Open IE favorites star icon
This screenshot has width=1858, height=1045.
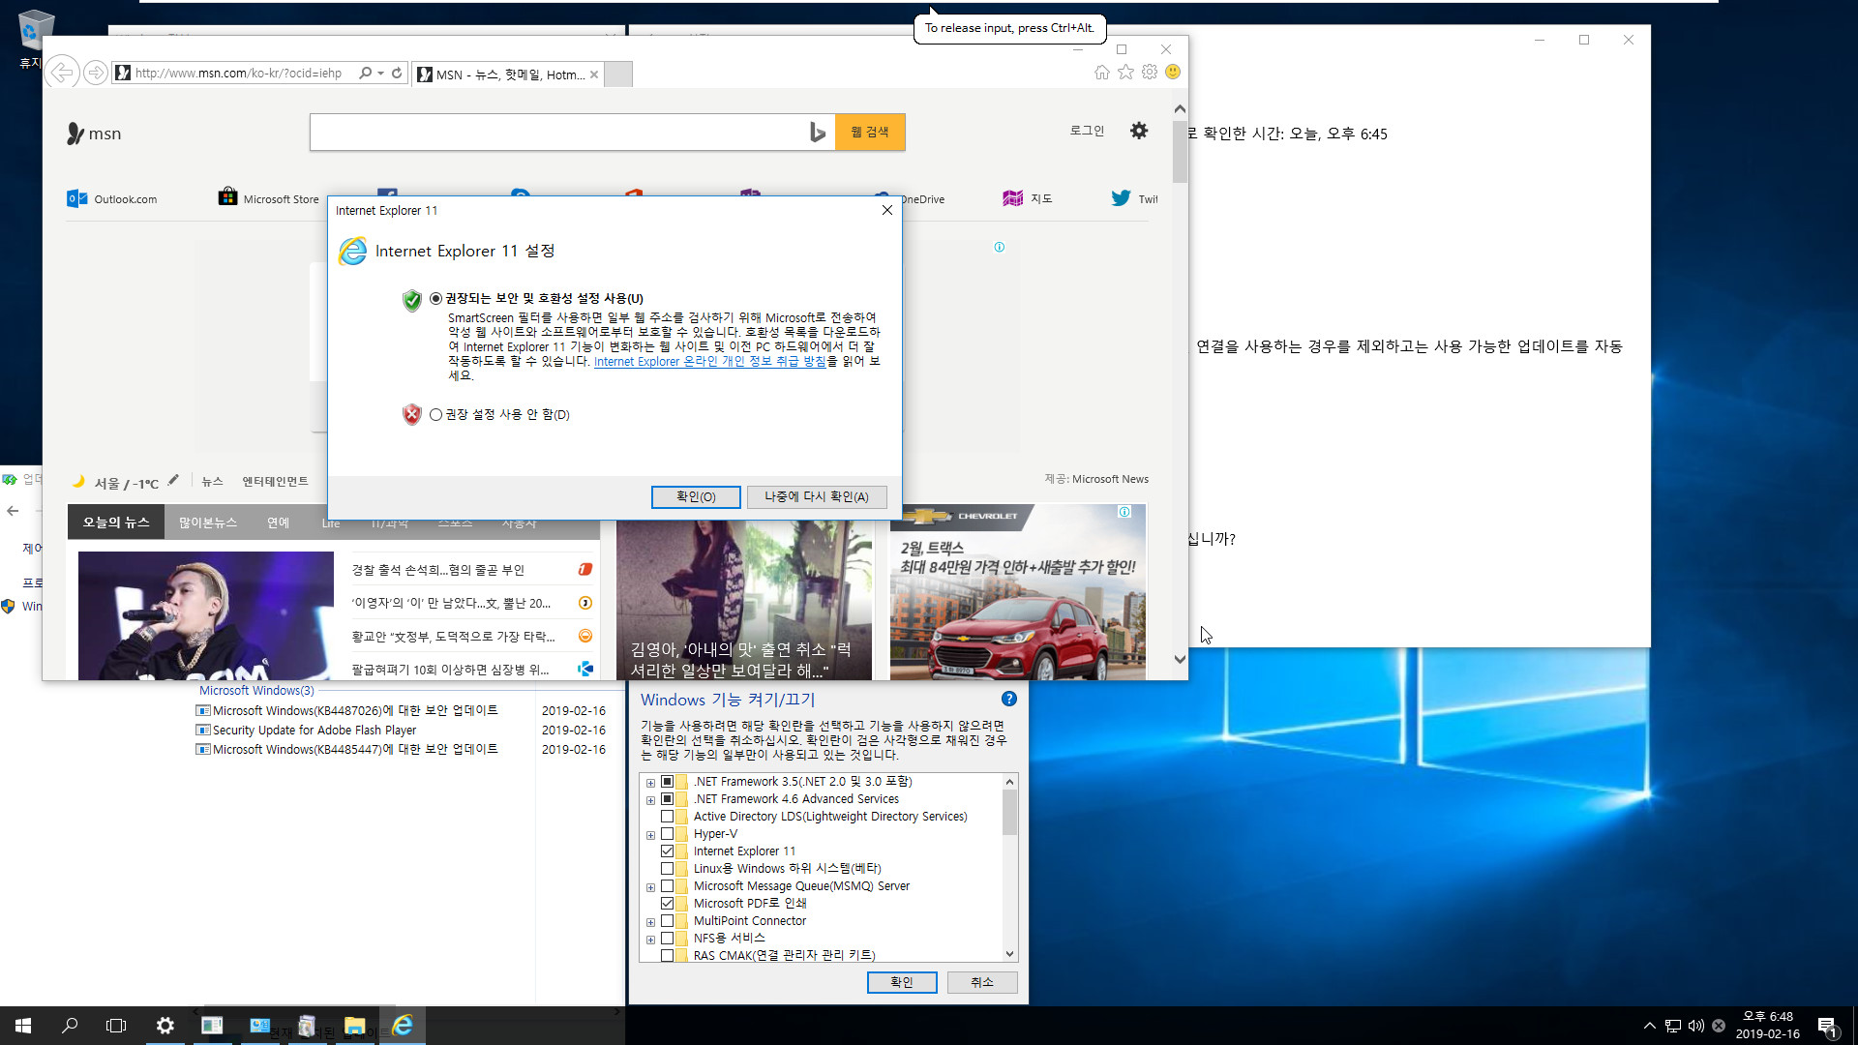[x=1125, y=72]
